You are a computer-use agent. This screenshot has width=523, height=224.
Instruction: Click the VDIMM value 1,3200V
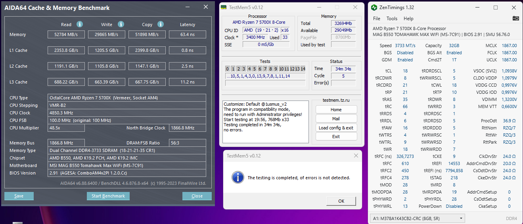pyautogui.click(x=509, y=99)
